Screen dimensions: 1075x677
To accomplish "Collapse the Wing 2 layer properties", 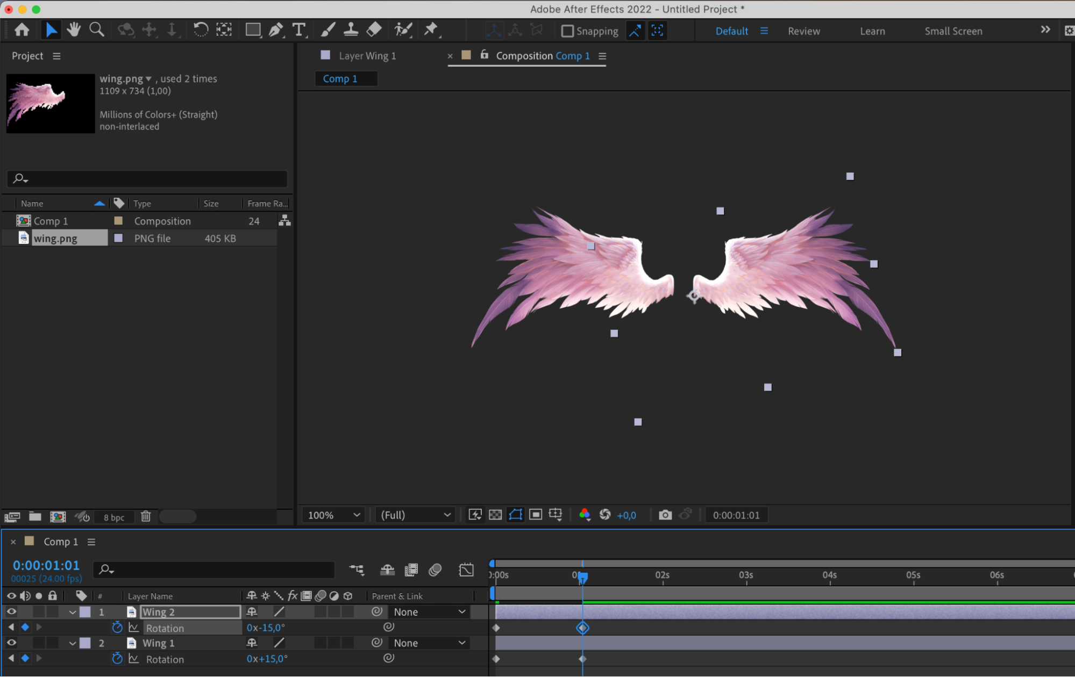I will click(72, 612).
